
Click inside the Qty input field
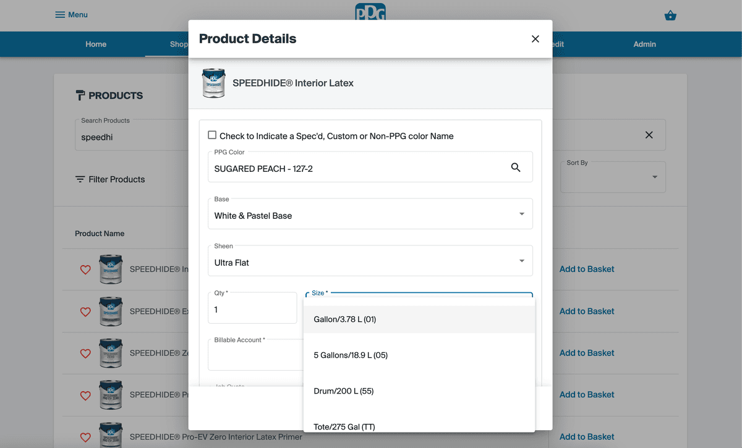(252, 309)
